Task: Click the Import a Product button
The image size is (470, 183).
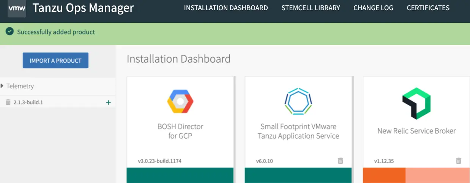Action: pos(55,60)
